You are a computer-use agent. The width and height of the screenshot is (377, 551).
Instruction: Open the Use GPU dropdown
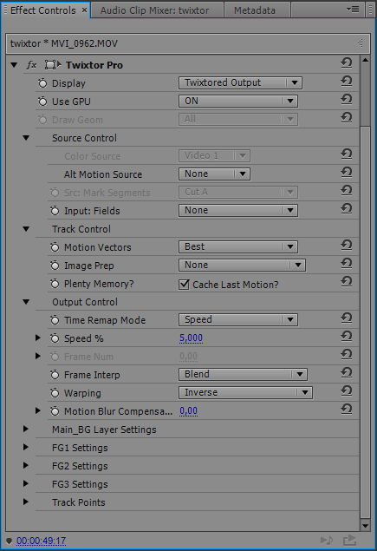(x=238, y=102)
